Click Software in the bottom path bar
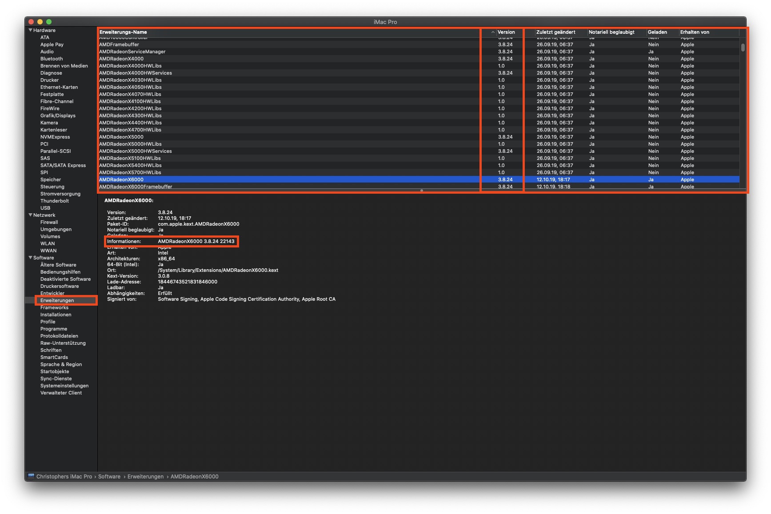771x514 pixels. (109, 476)
